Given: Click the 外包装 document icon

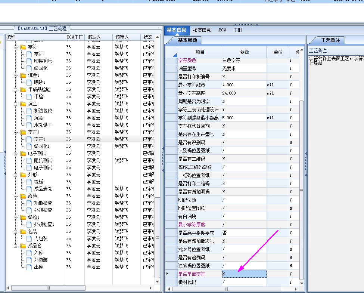Looking at the screenshot, I should pyautogui.click(x=29, y=260).
